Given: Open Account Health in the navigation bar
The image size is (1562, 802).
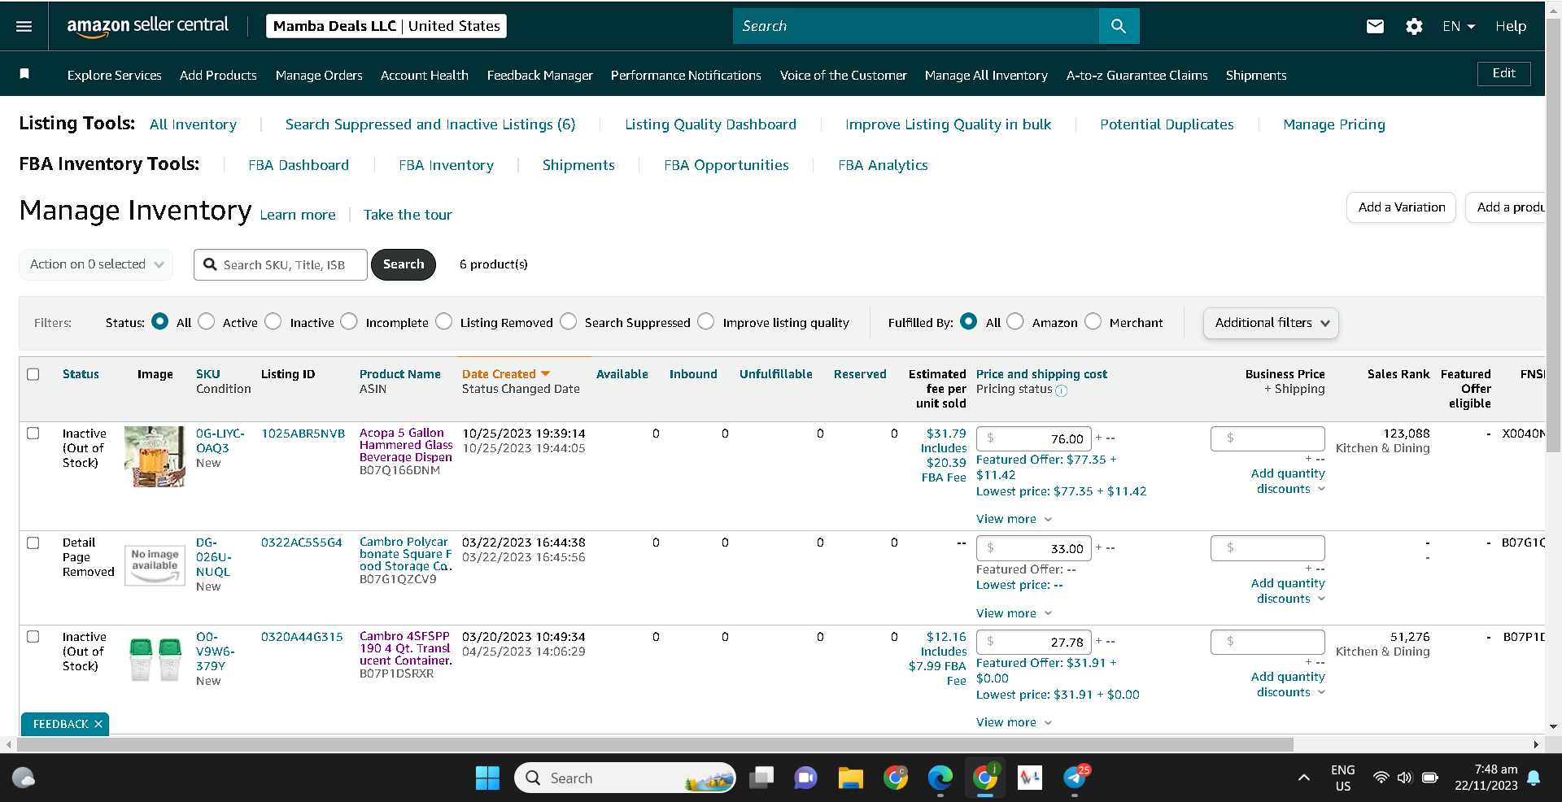Looking at the screenshot, I should click(x=425, y=75).
